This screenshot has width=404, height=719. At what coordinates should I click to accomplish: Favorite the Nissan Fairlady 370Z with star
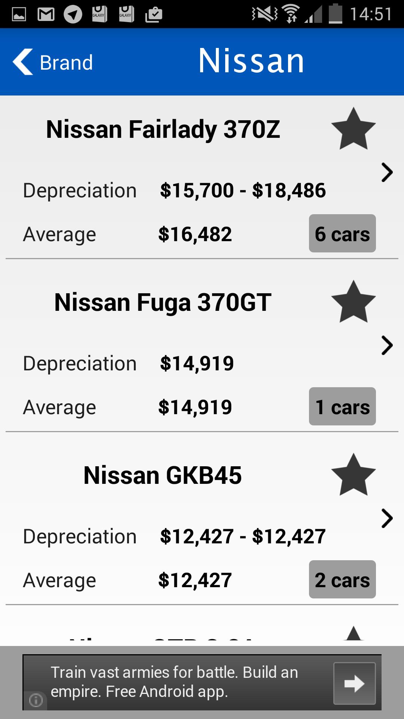tap(353, 129)
